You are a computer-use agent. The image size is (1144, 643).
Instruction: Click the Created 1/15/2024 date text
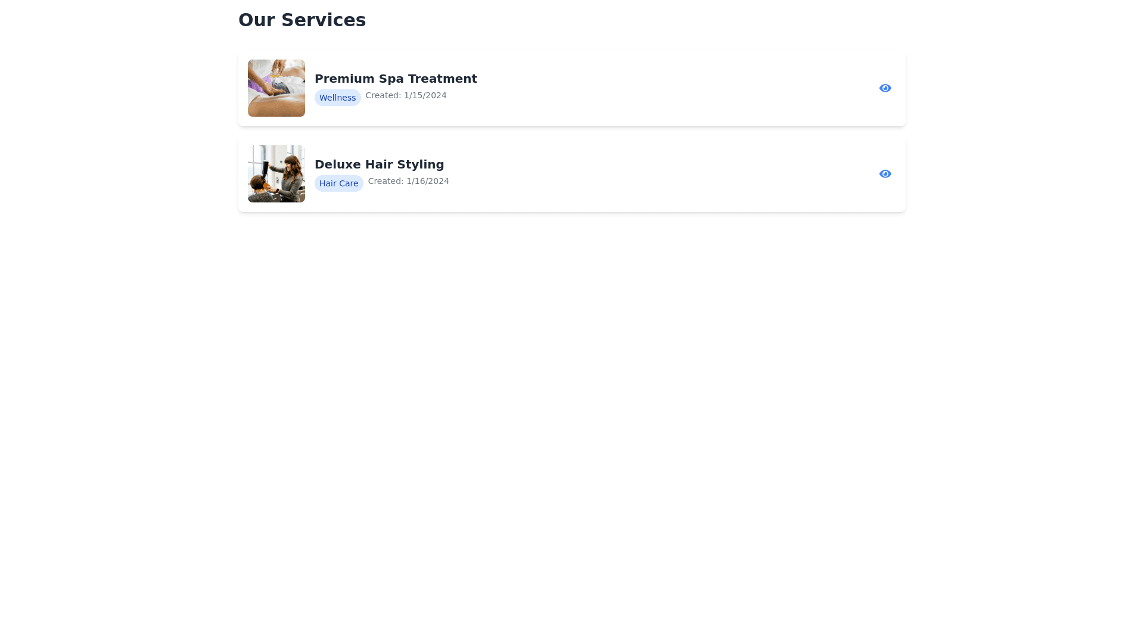coord(406,95)
